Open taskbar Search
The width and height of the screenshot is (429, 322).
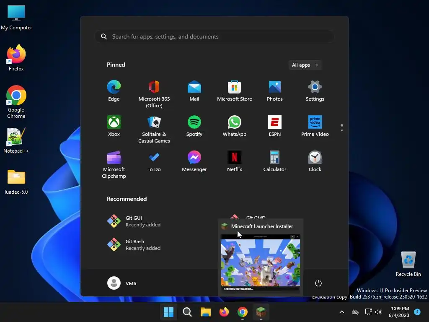(x=187, y=312)
